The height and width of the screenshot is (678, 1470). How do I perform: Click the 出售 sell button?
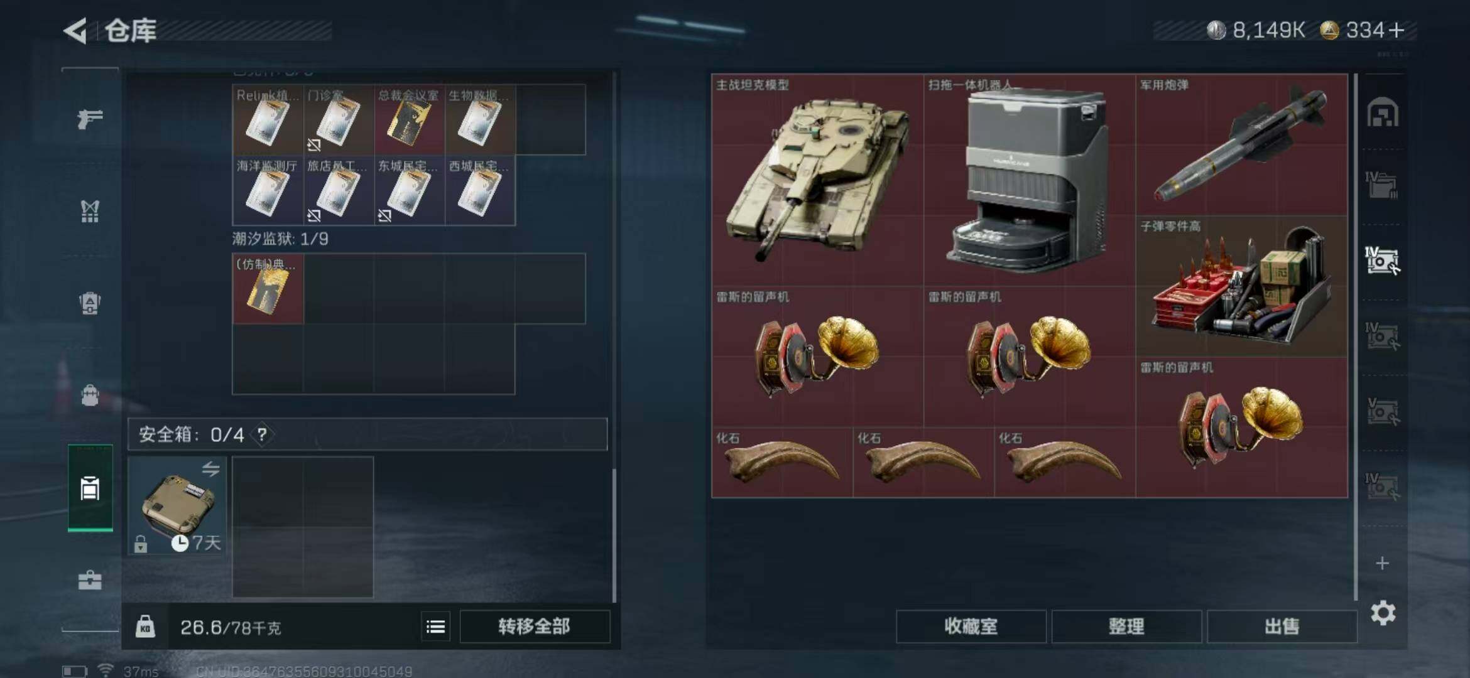1282,627
